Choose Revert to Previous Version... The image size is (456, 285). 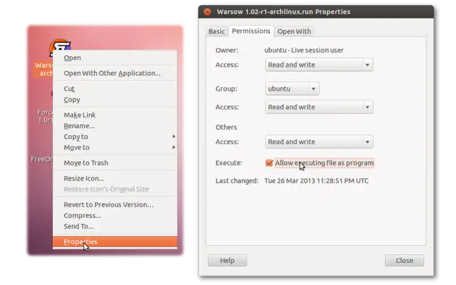coord(115,205)
